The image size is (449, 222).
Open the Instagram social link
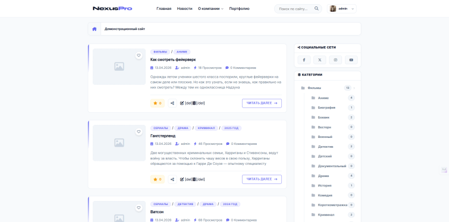click(336, 60)
